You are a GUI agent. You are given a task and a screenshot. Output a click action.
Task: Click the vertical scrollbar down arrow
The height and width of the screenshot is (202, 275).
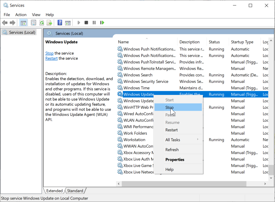click(271, 178)
